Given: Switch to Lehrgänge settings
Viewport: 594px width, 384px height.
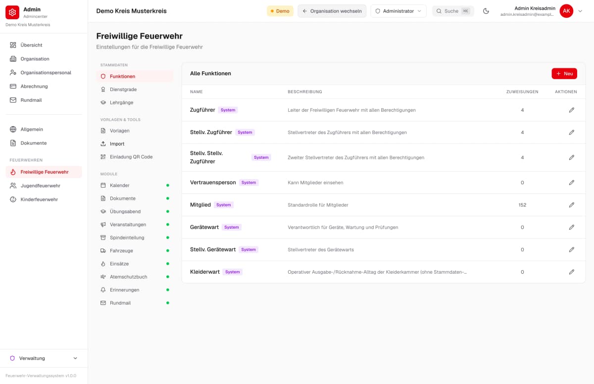Looking at the screenshot, I should tap(135, 102).
